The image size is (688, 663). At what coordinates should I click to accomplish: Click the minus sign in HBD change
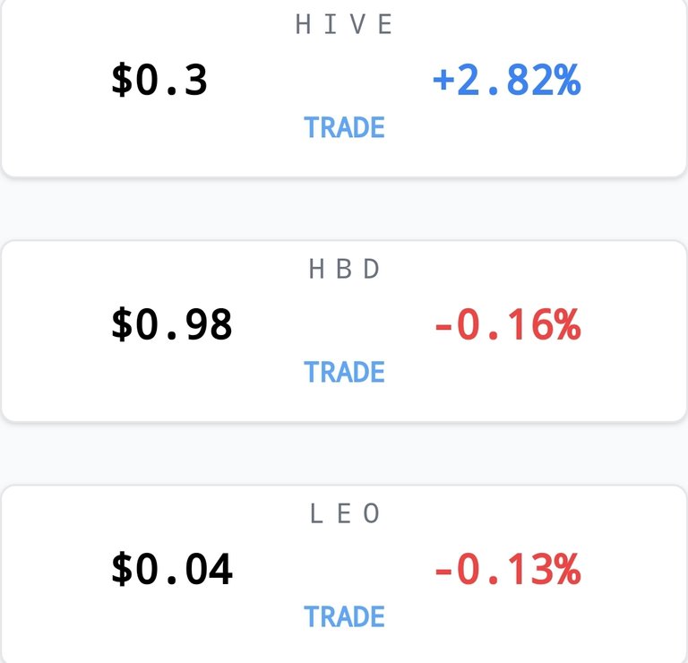click(443, 327)
